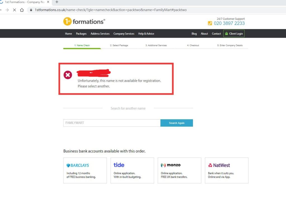The height and width of the screenshot is (197, 286).
Task: Click the forward navigation arrow
Action: 7,10
